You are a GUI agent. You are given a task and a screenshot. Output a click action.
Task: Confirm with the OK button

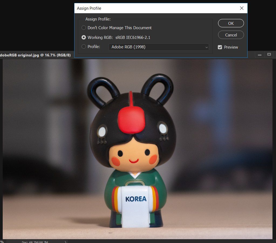tap(231, 23)
